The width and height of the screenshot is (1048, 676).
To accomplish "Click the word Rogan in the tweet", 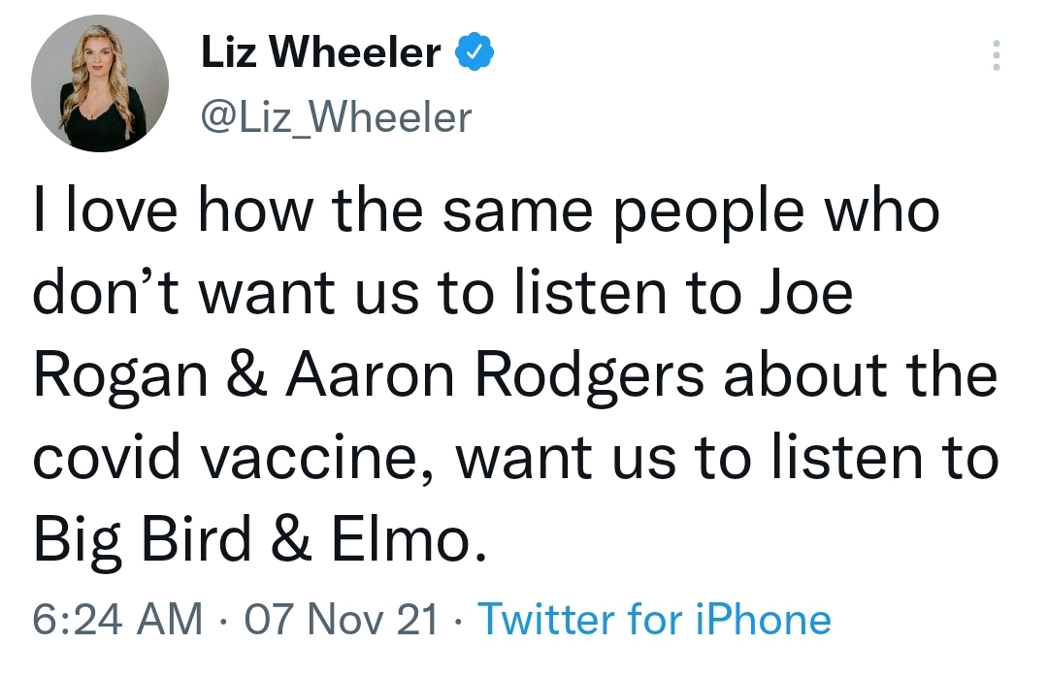I will 120,377.
